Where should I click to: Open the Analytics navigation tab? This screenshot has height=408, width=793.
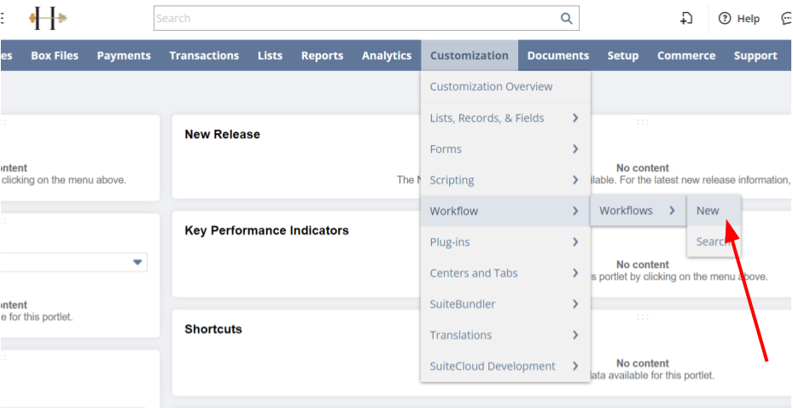387,55
